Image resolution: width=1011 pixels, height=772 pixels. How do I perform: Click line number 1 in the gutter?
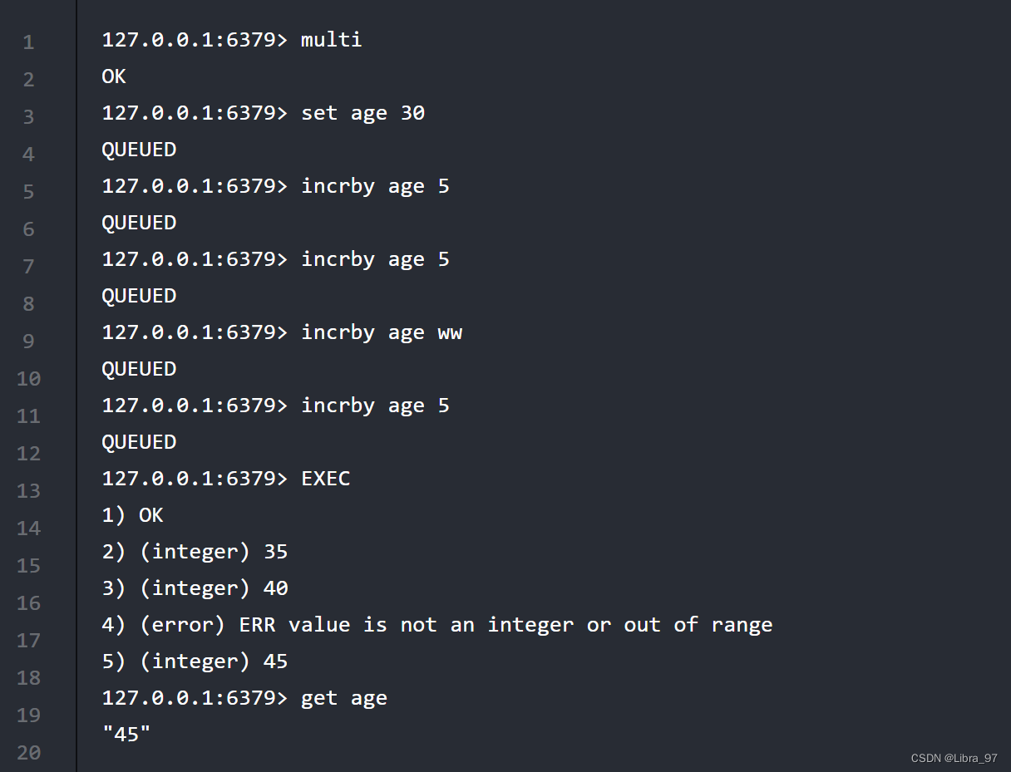(29, 42)
